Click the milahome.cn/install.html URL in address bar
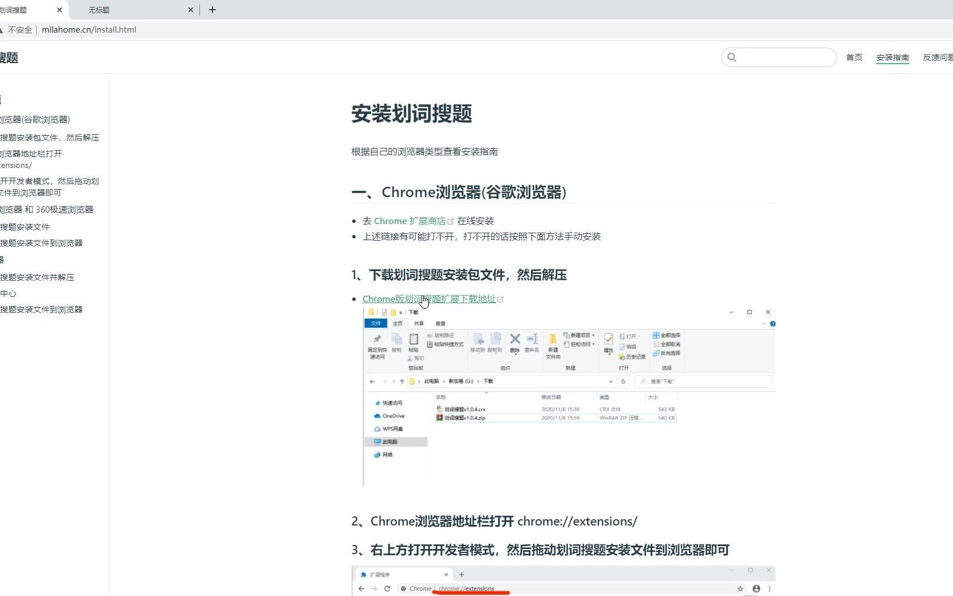This screenshot has width=953, height=596. coord(89,30)
